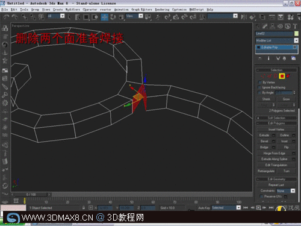Open the Edit menu
301x226 pixels.
(x=14, y=10)
